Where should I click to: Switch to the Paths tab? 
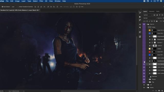click(158, 11)
